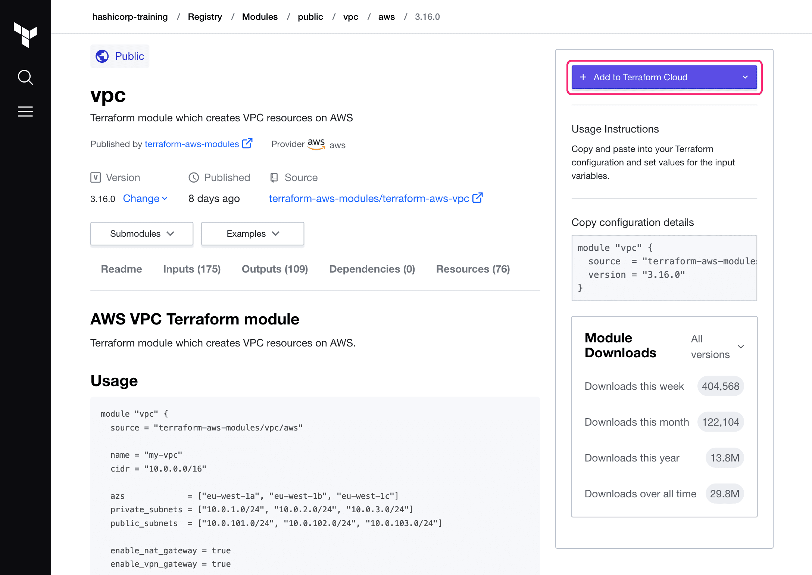Click the Outputs (109) tab

click(275, 269)
